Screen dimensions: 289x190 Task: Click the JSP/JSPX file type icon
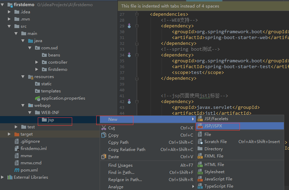pos(200,126)
